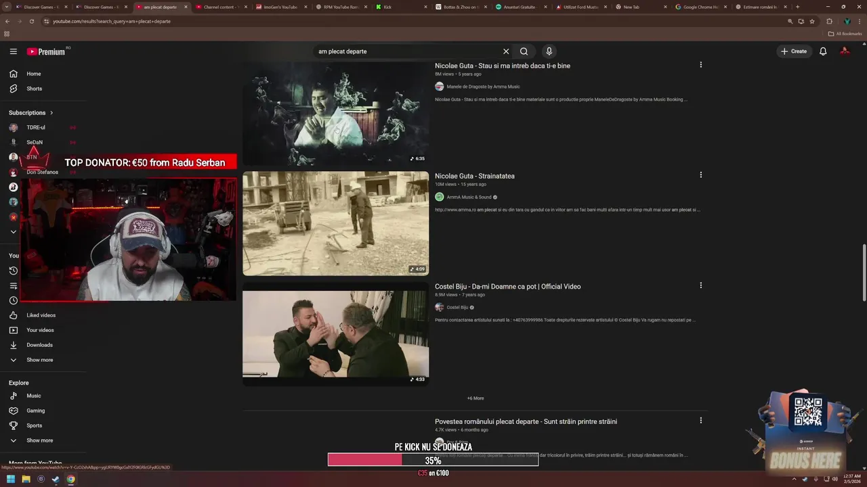Click the Create button
867x487 pixels.
(794, 51)
